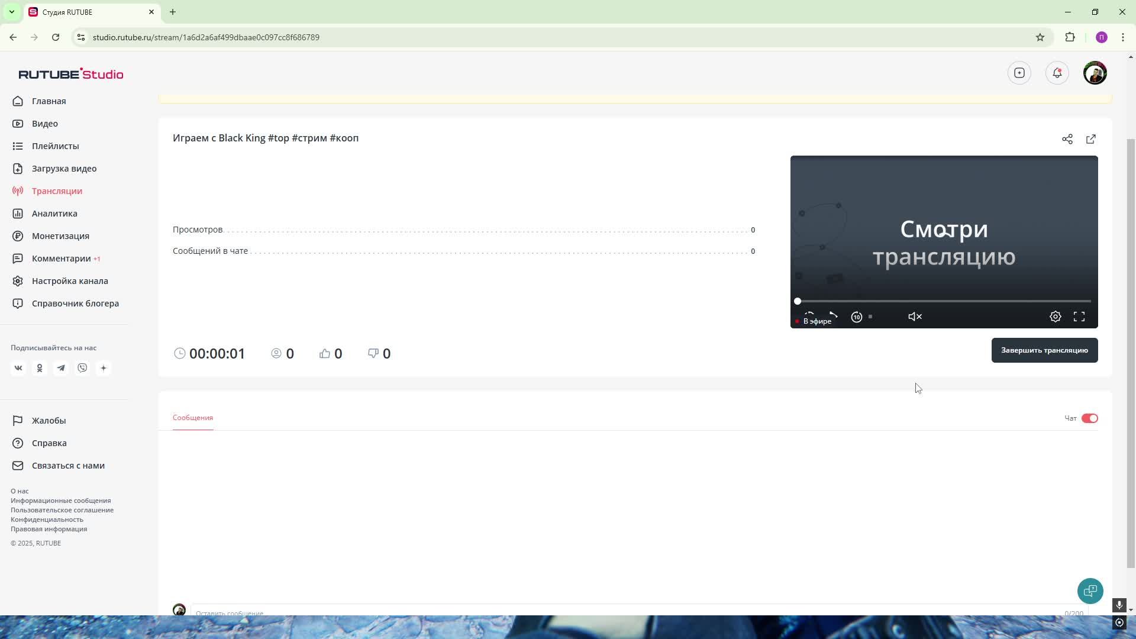Open the user avatar menu
Screen dimensions: 1136x639
1095,73
